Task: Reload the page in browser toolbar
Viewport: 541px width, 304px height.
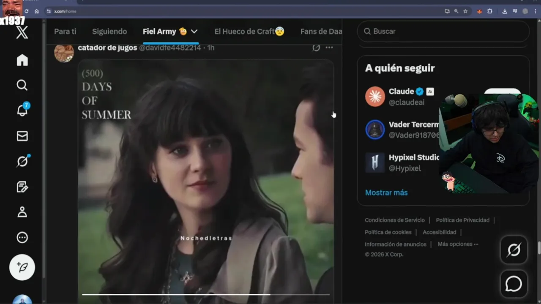Action: [26, 11]
